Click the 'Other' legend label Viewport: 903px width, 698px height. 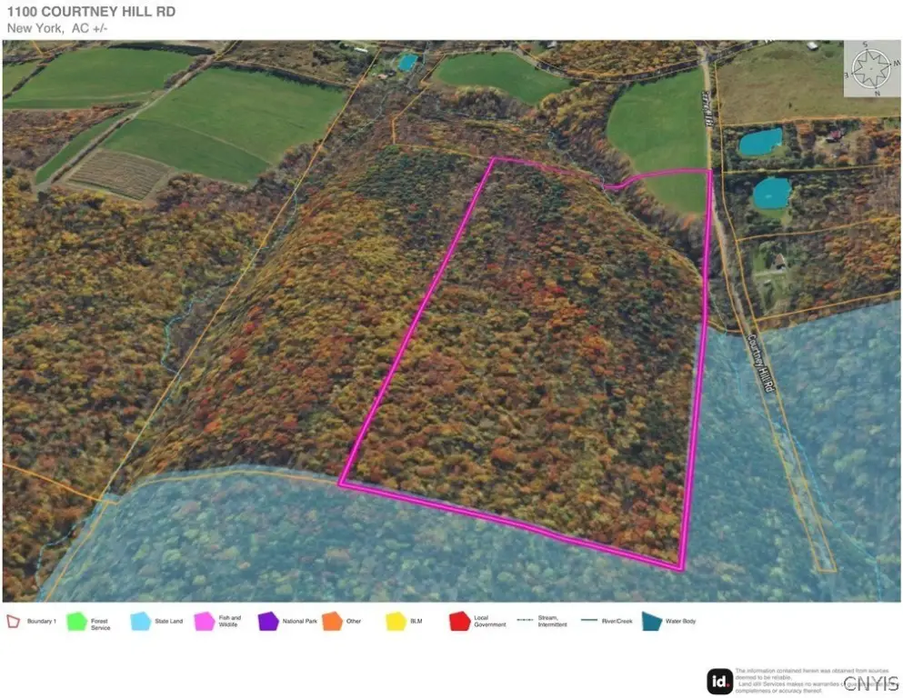(354, 622)
